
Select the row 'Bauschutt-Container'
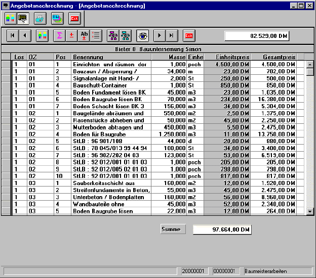tap(110, 86)
